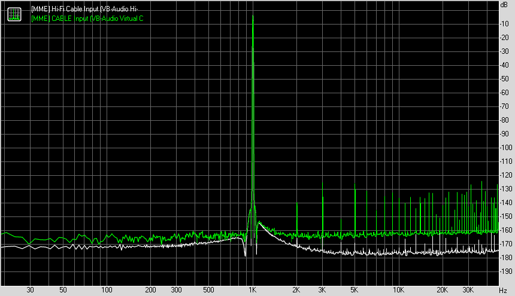Click the -20 dB axis label
The width and height of the screenshot is (515, 296).
coord(504,38)
